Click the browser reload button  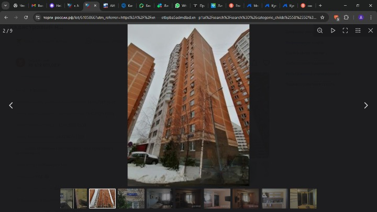pyautogui.click(x=26, y=17)
